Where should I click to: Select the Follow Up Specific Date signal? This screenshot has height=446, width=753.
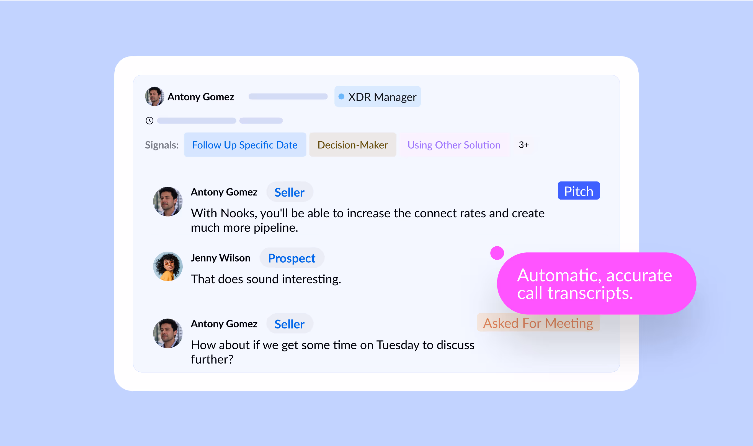(245, 145)
